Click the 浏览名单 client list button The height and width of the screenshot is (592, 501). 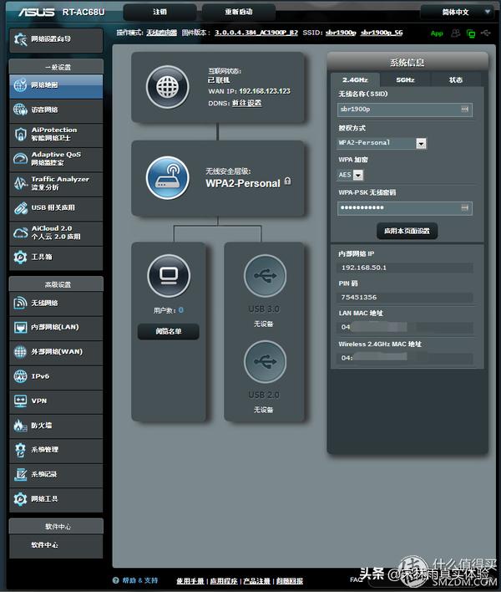pyautogui.click(x=168, y=332)
